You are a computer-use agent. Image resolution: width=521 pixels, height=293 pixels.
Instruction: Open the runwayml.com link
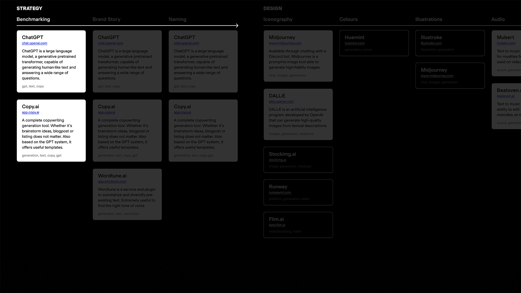(x=280, y=192)
